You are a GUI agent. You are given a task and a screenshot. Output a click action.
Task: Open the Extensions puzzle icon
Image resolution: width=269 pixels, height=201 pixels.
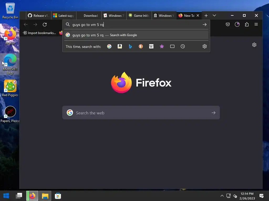coord(247,24)
